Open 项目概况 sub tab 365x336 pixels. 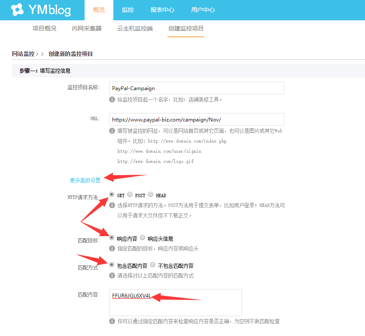point(44,28)
